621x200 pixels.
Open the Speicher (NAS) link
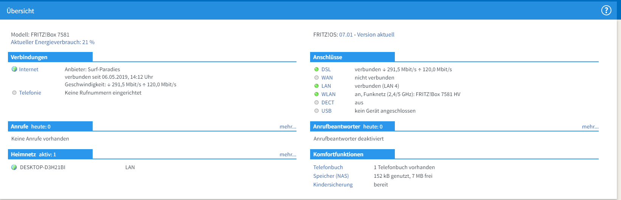tap(331, 176)
